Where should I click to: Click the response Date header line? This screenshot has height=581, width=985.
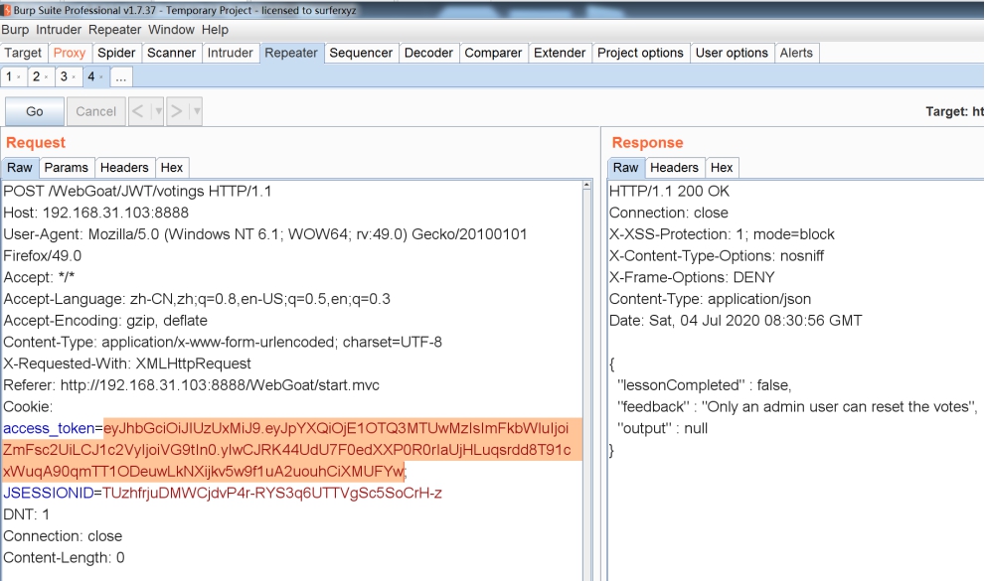(736, 321)
